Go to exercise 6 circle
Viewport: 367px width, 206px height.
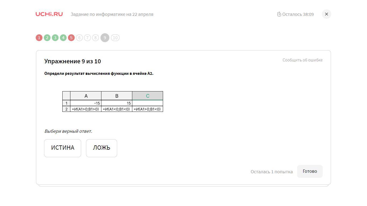(79, 38)
